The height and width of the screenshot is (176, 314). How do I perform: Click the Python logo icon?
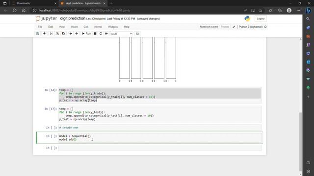pyautogui.click(x=247, y=19)
